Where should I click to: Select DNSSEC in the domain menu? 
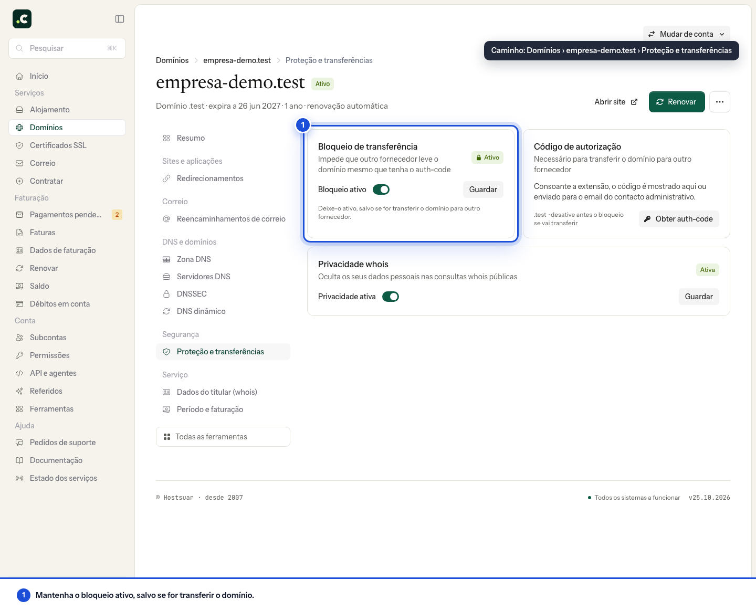point(223,294)
